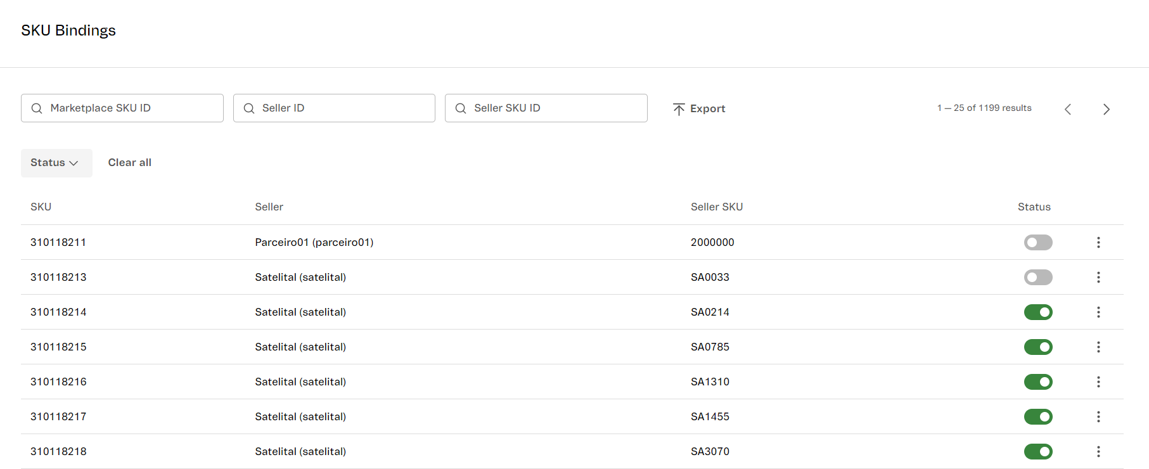This screenshot has height=469, width=1149.
Task: Open more options for Seller SKU SA3070
Action: (x=1098, y=451)
